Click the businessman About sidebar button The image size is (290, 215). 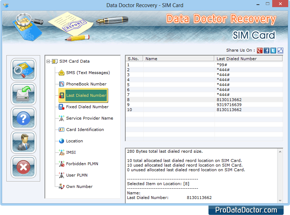coord(23,142)
